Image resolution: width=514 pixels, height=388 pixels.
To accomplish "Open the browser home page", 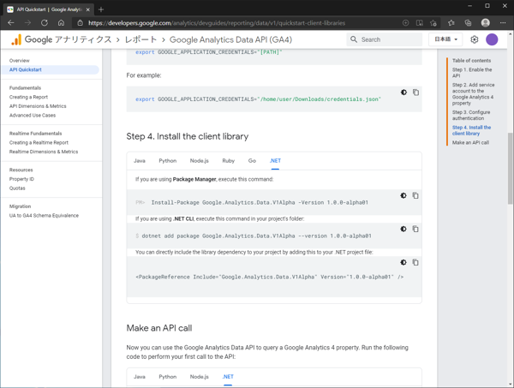I will 61,22.
